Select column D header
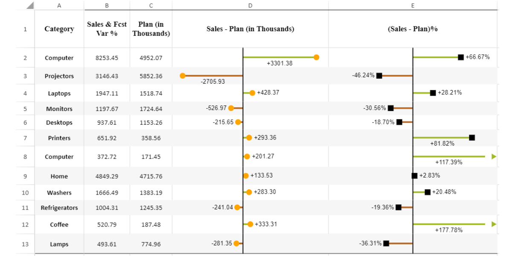Image resolution: width=512 pixels, height=256 pixels. click(x=250, y=6)
